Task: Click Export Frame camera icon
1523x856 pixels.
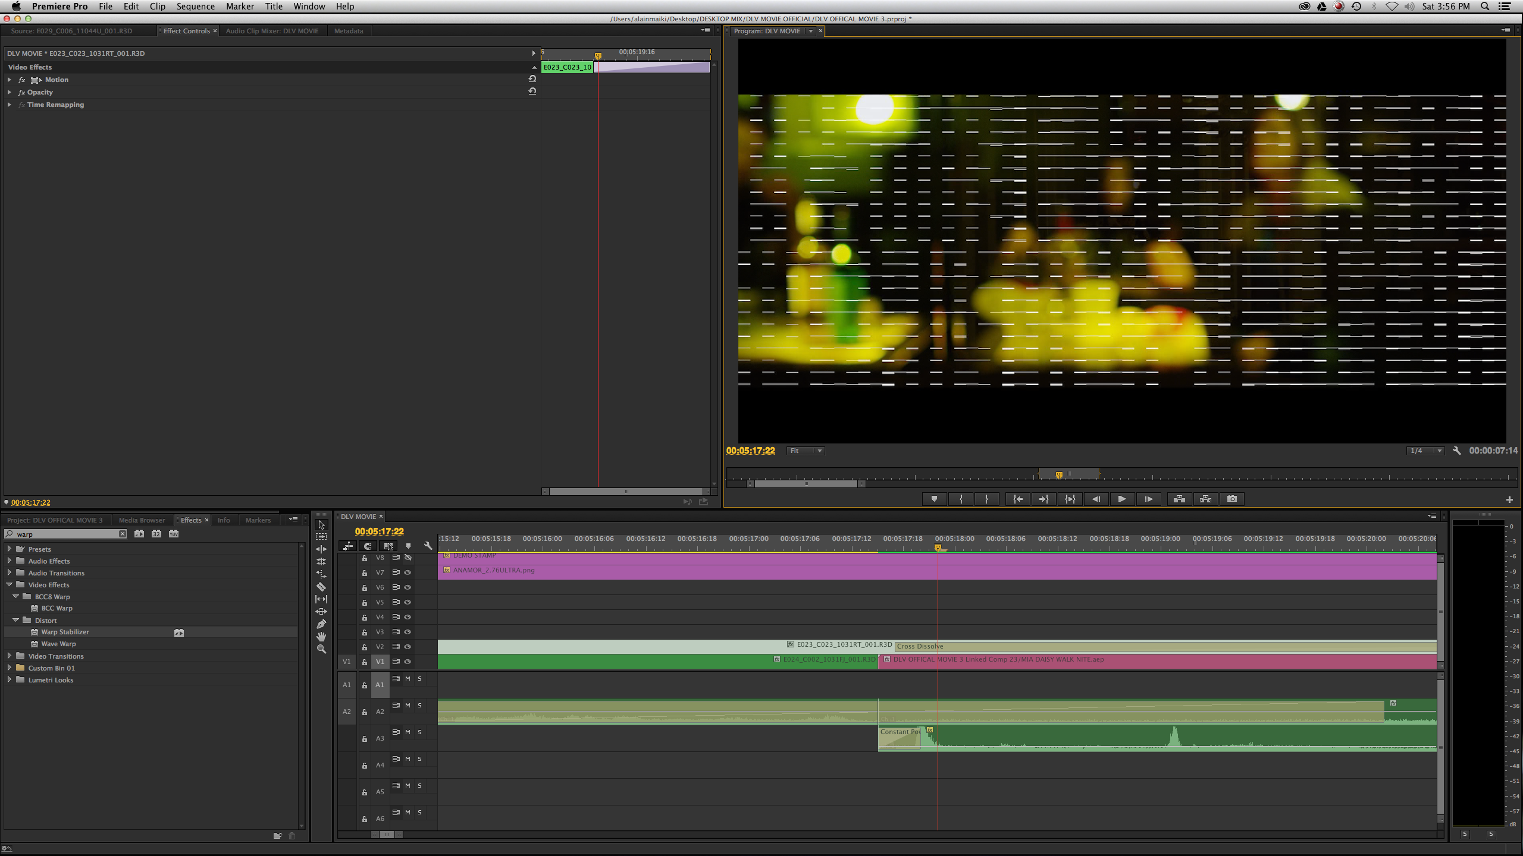Action: [x=1231, y=499]
